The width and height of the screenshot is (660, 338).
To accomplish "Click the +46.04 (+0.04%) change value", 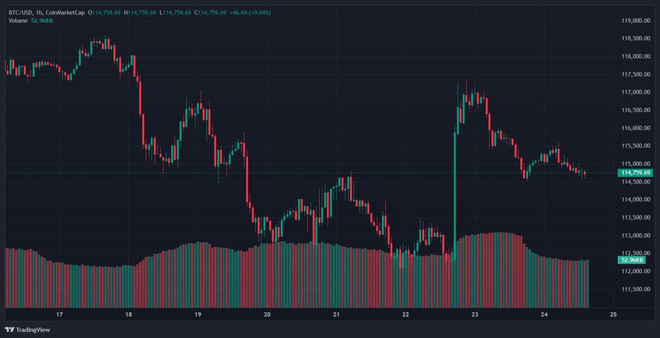I will (250, 12).
